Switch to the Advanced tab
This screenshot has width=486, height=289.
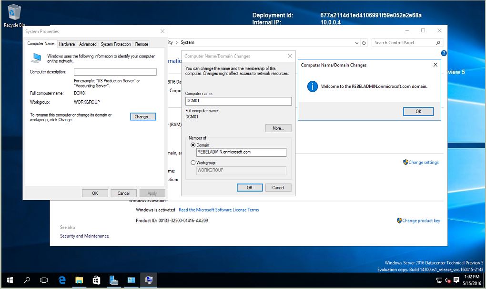(x=88, y=44)
